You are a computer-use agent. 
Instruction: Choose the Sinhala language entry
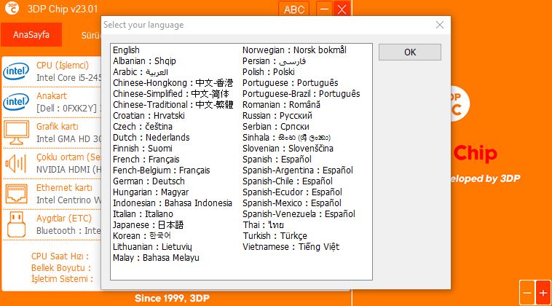pyautogui.click(x=287, y=137)
